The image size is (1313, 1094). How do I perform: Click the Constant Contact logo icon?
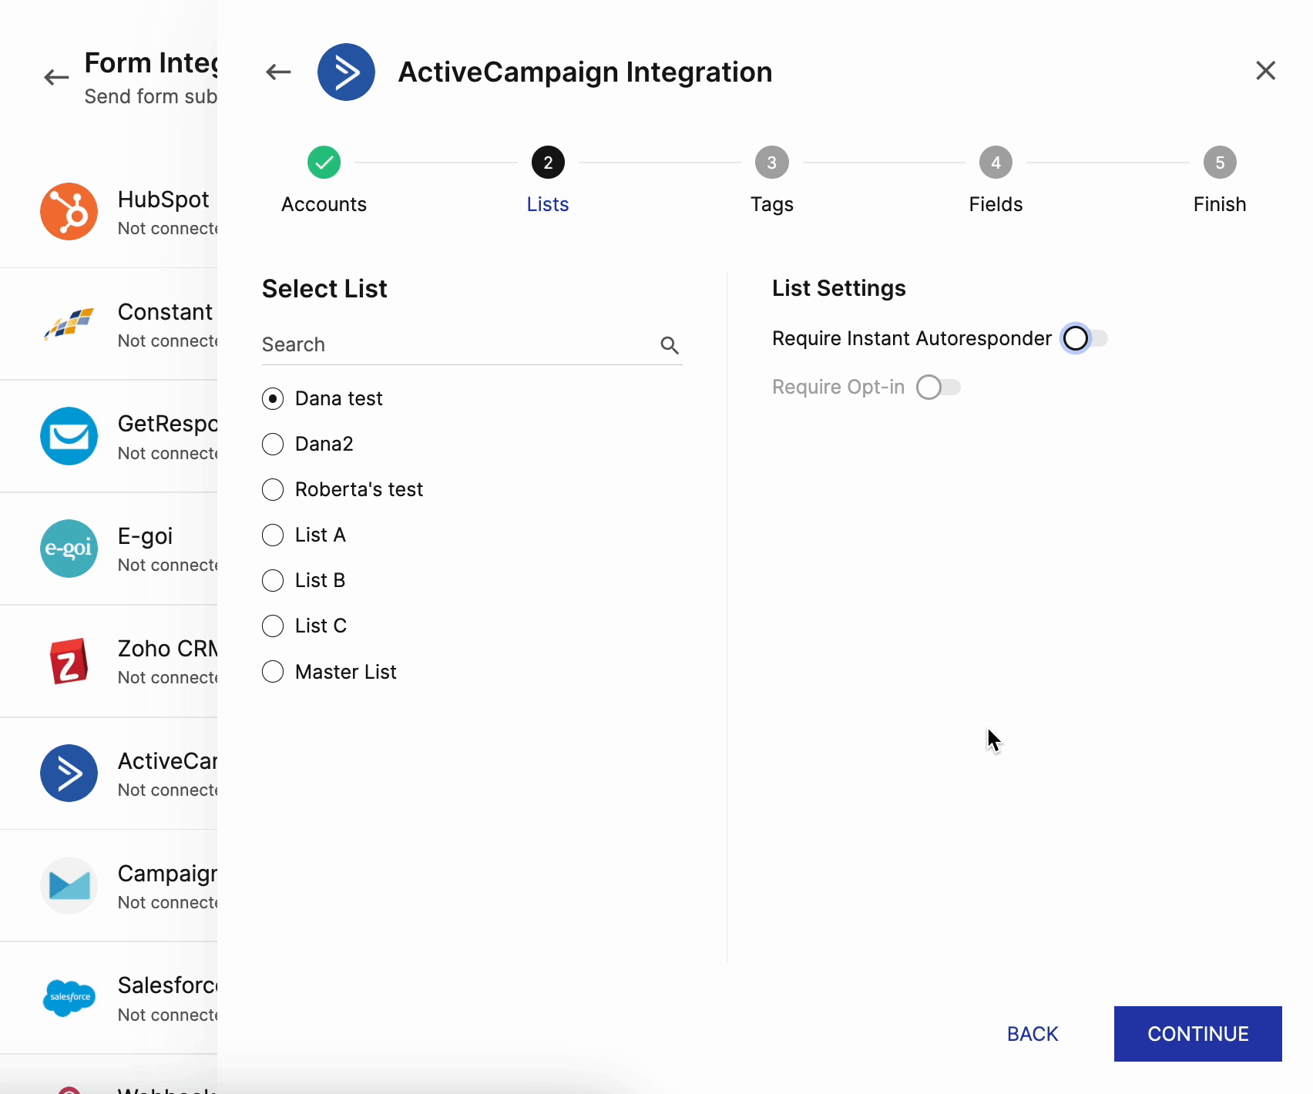(x=69, y=324)
